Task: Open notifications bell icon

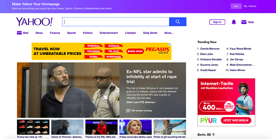Action: [234, 22]
